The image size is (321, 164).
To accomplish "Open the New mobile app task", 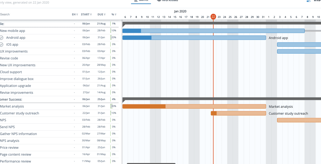I will [13, 31].
